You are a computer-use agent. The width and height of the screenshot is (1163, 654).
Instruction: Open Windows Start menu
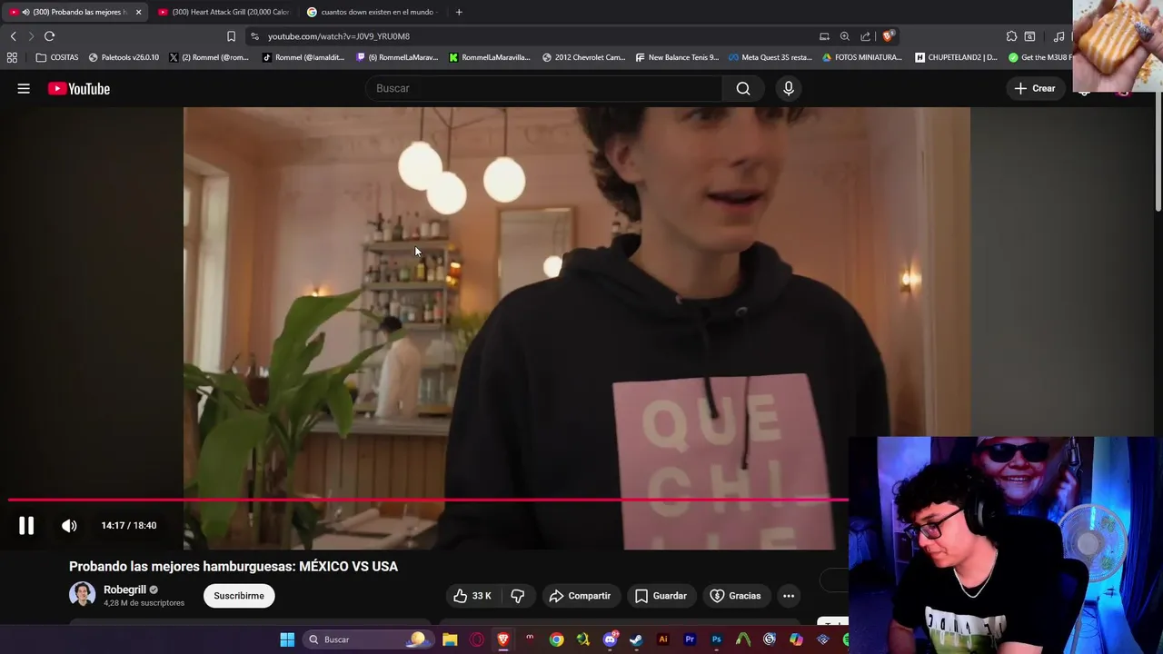click(x=287, y=639)
